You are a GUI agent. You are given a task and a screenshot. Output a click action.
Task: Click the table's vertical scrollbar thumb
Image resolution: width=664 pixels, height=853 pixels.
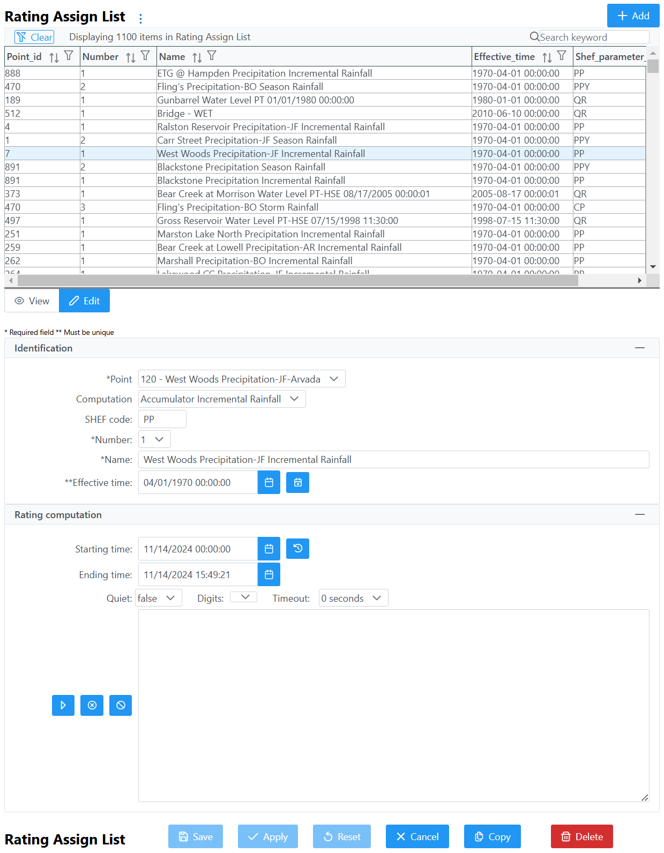(653, 65)
